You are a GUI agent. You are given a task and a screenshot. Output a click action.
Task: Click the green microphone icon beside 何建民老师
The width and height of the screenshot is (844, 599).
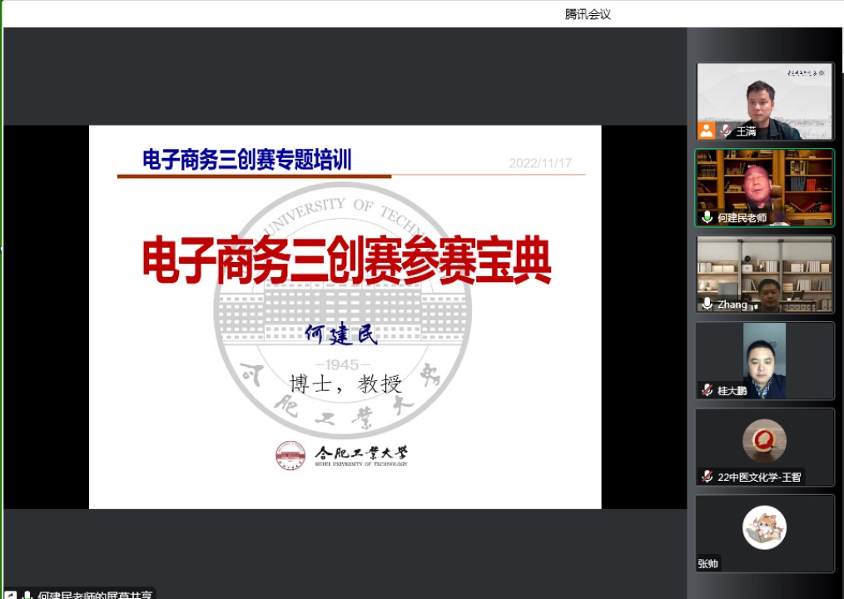tap(707, 217)
